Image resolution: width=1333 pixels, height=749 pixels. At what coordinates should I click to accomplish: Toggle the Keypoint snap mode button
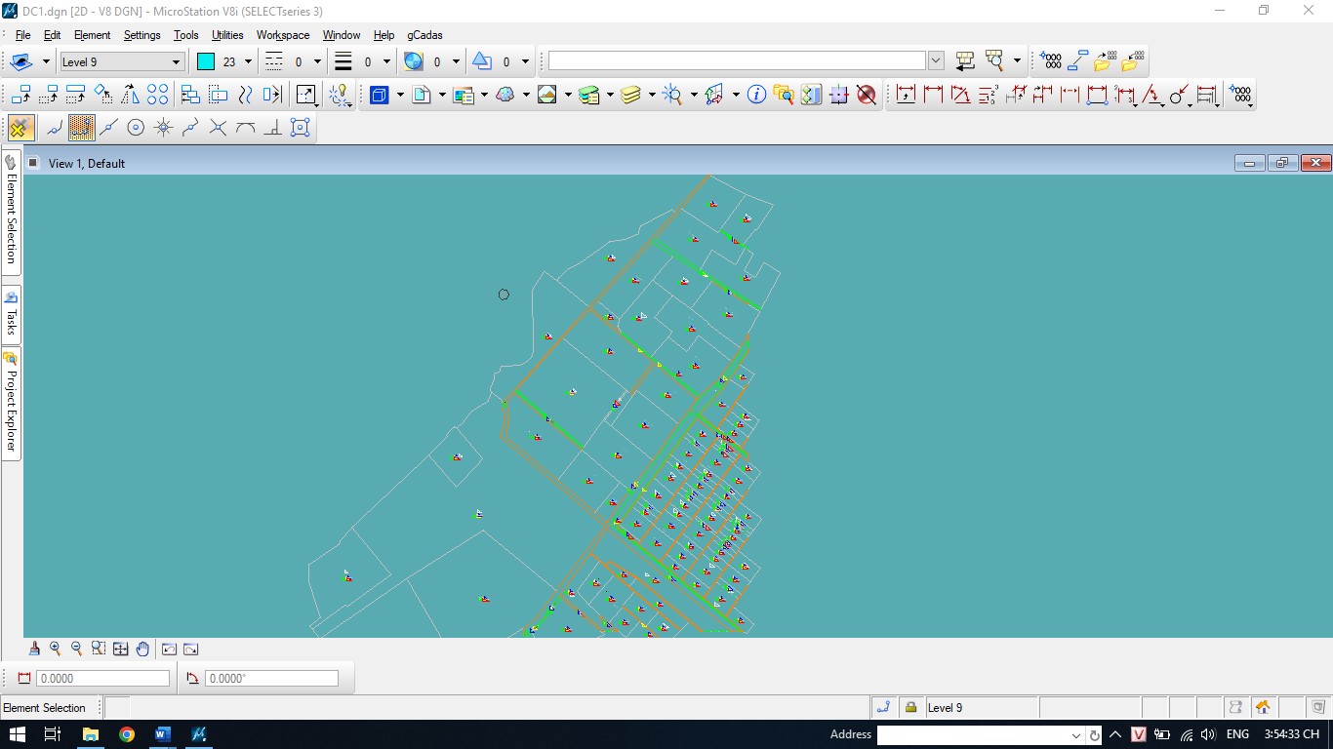pyautogui.click(x=82, y=128)
